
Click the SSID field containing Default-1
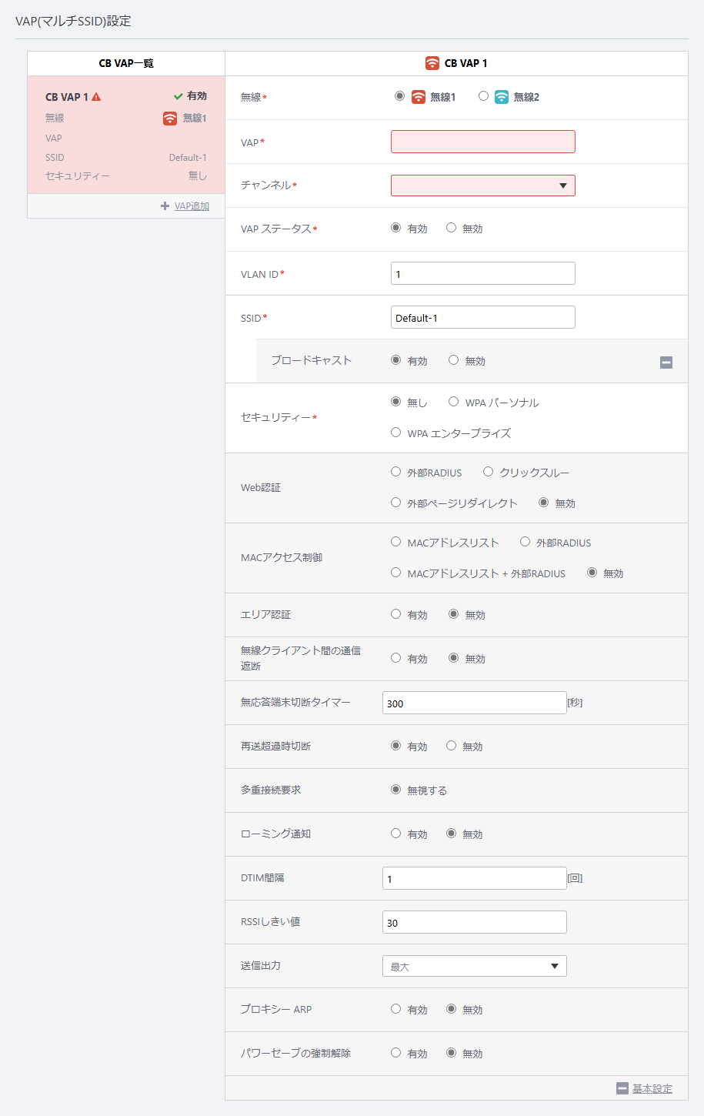[x=483, y=317]
